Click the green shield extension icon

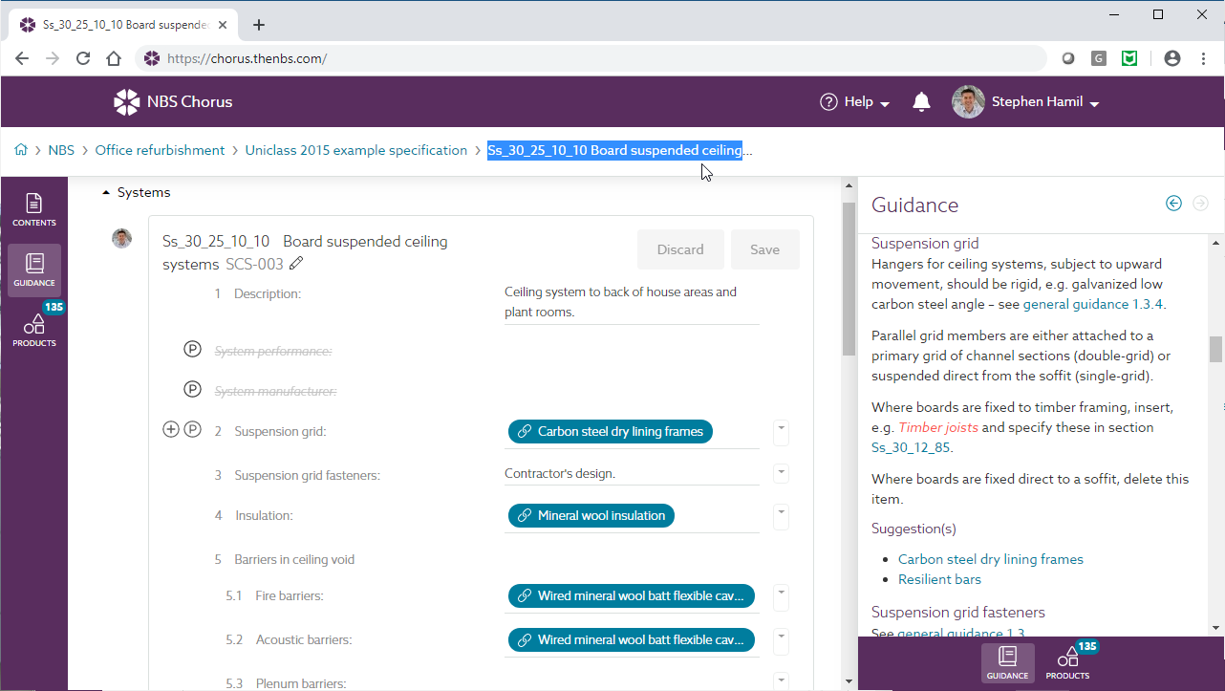[x=1129, y=58]
